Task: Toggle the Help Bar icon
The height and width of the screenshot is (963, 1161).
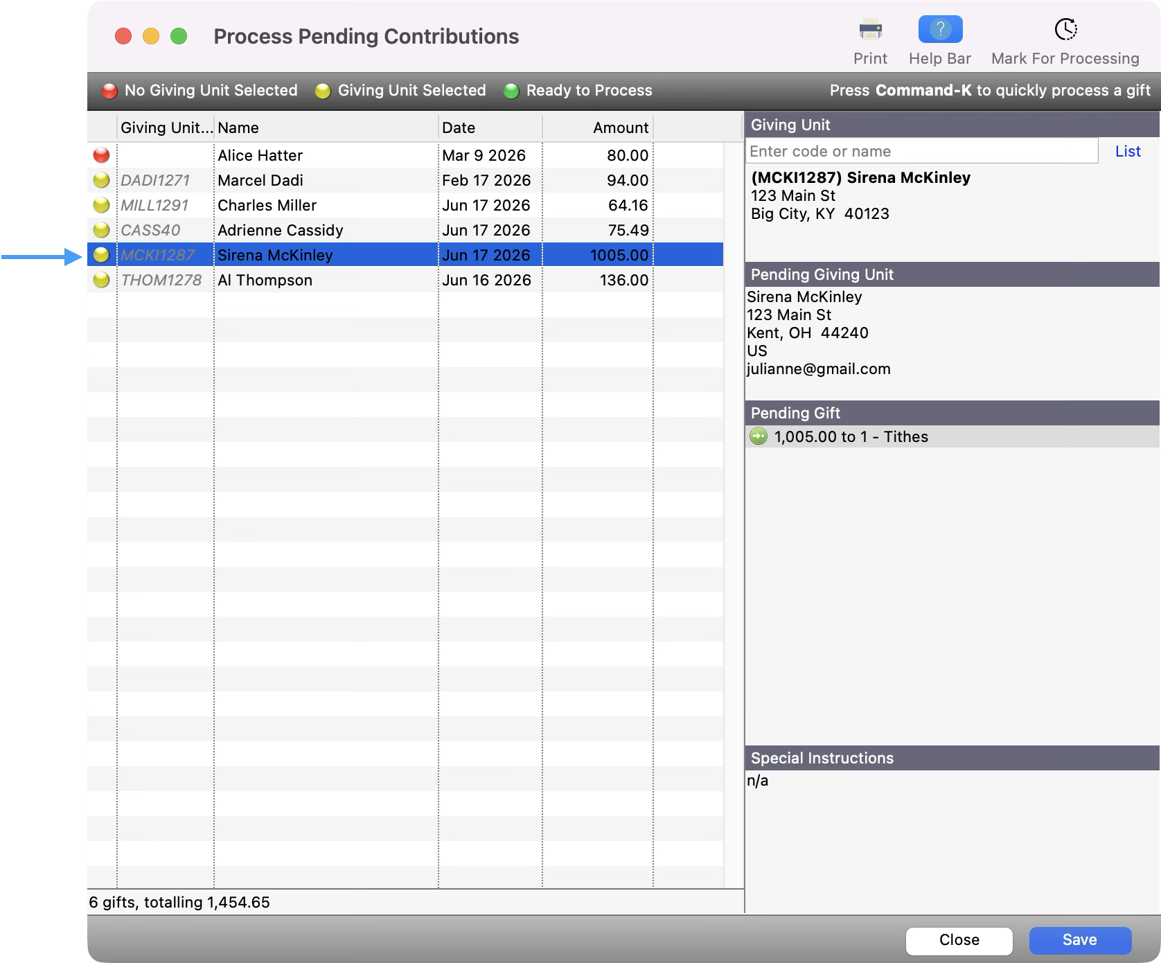Action: click(x=940, y=29)
